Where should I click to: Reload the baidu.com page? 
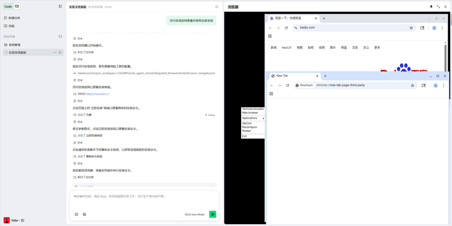[286, 28]
